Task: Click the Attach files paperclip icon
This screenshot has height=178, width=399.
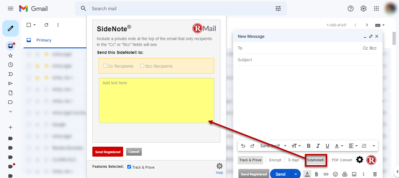Action: 316,174
